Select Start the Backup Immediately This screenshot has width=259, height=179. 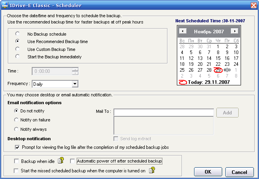tap(17, 56)
